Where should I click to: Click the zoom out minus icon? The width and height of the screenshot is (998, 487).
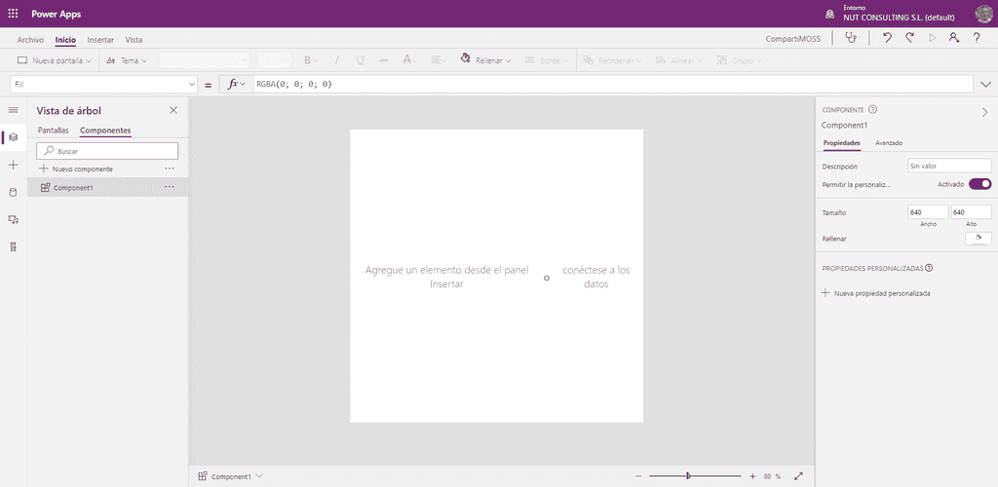pyautogui.click(x=638, y=476)
